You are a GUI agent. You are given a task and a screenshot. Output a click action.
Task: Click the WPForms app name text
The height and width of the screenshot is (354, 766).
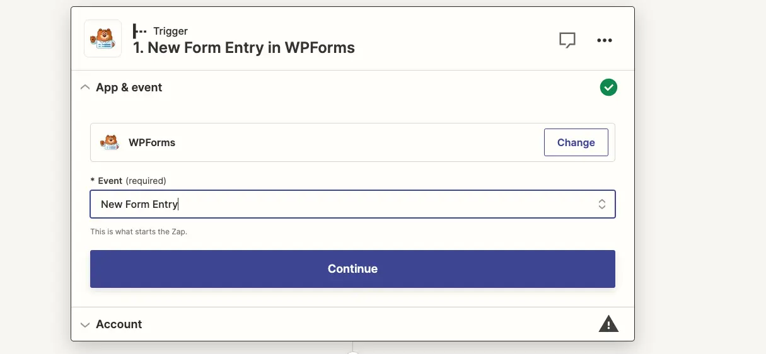152,142
